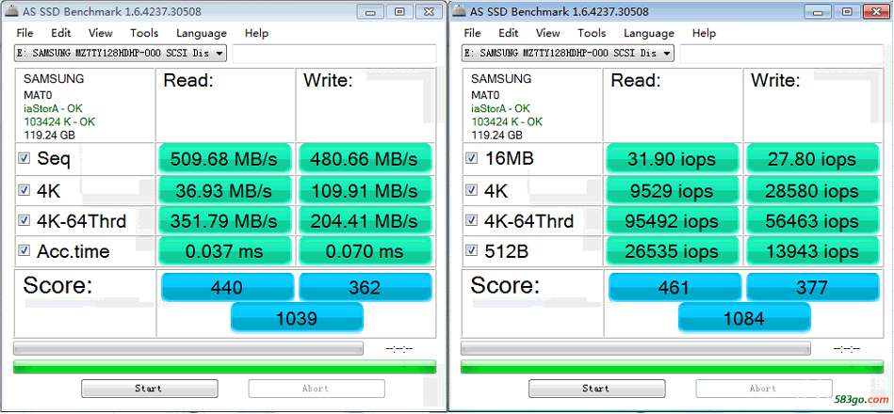Open Help menu in right window
This screenshot has height=414, width=894.
pyautogui.click(x=704, y=33)
